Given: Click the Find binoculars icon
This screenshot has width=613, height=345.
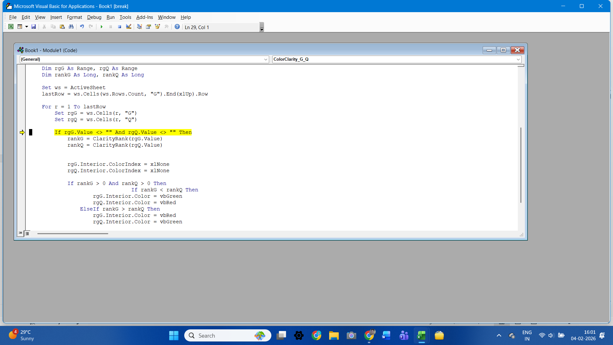Looking at the screenshot, I should [x=71, y=27].
